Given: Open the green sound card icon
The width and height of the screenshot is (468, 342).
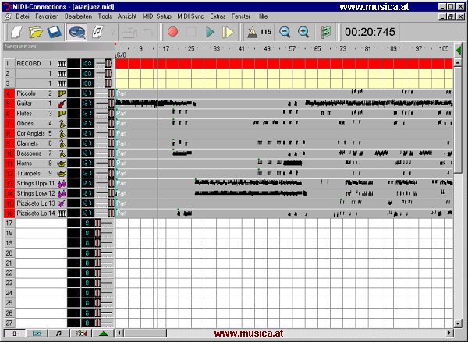Looking at the screenshot, I should (x=326, y=32).
